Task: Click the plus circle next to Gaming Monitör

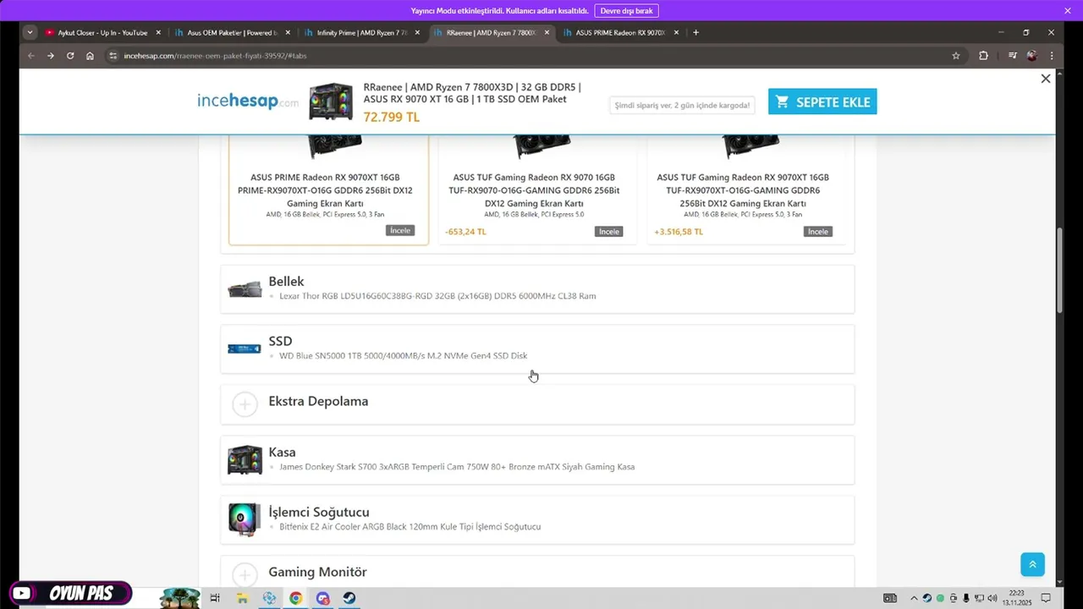Action: (245, 575)
